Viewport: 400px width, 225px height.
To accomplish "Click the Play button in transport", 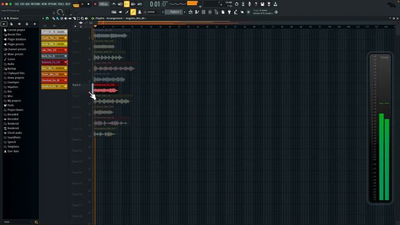I will point(82,4).
